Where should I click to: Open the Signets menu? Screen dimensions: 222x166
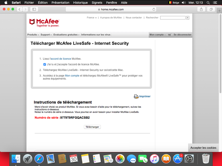point(97,3)
